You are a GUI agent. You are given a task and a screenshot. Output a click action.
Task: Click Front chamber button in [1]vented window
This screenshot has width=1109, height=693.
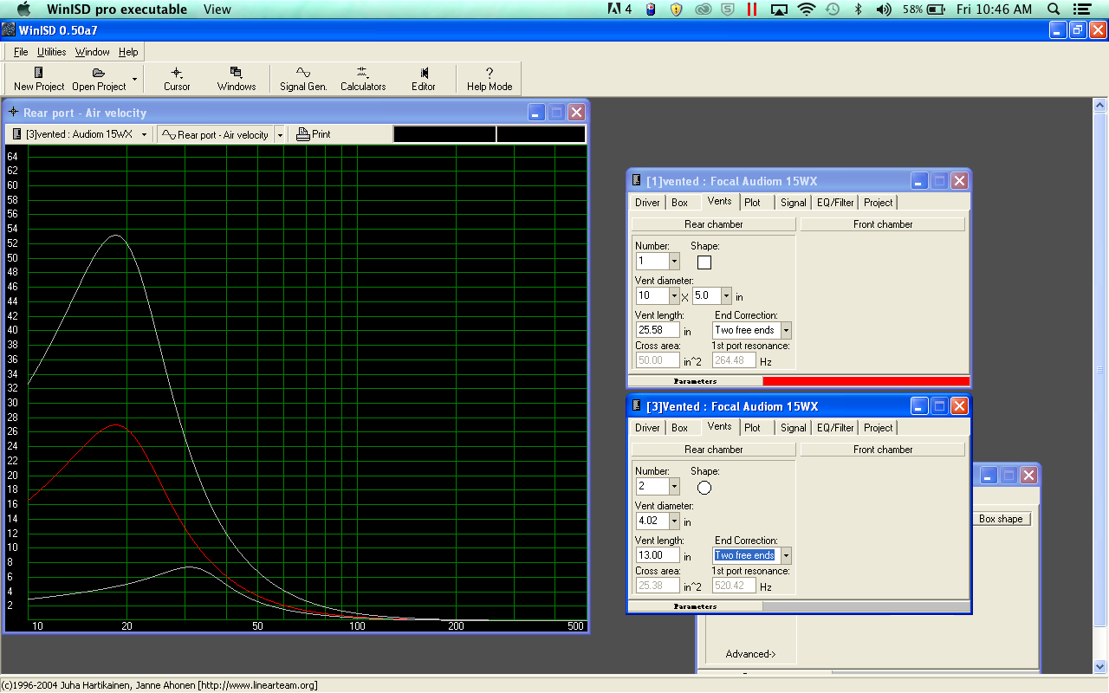pyautogui.click(x=883, y=224)
